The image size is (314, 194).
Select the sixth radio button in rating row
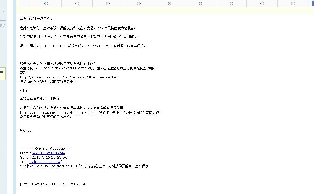click(200, 3)
